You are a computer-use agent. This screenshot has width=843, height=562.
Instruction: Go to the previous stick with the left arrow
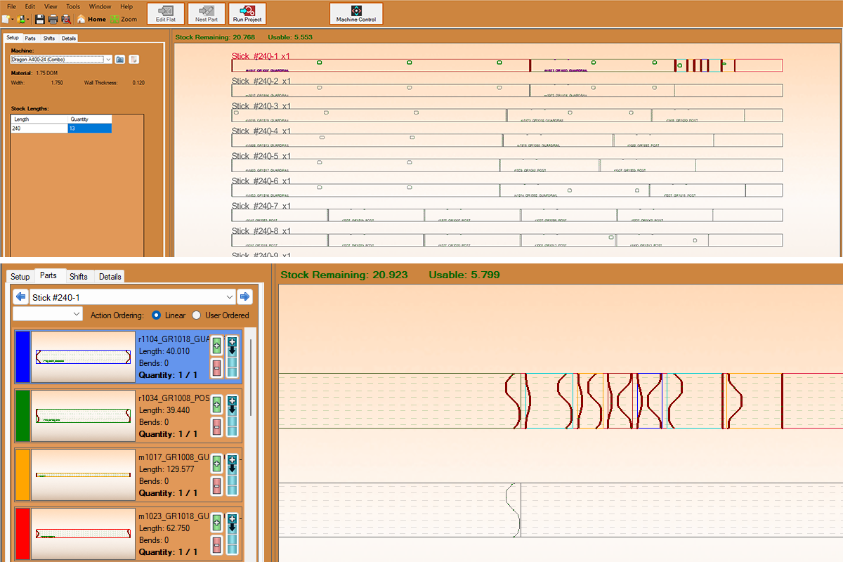point(20,297)
